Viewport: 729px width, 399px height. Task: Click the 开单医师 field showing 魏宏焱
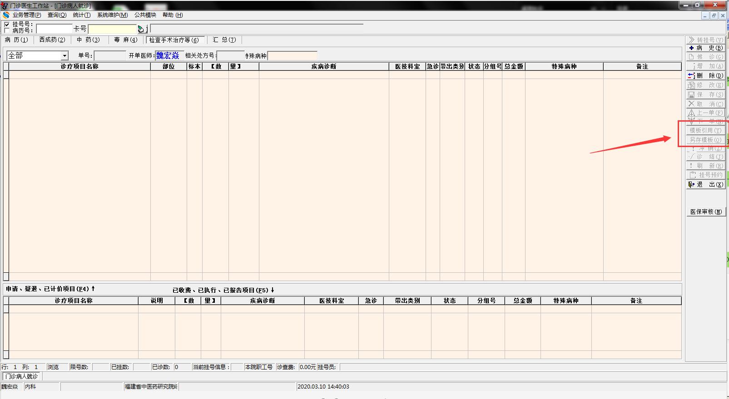coord(169,56)
